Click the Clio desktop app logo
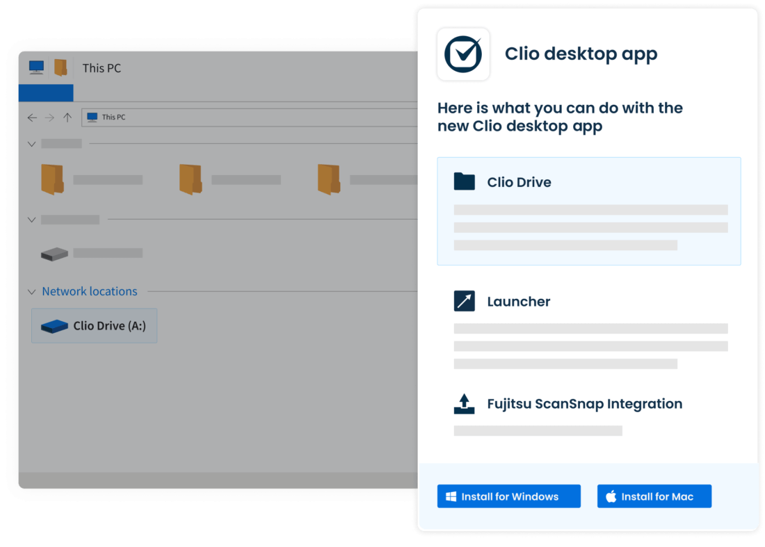Screen dimensions: 765x547 pyautogui.click(x=463, y=54)
